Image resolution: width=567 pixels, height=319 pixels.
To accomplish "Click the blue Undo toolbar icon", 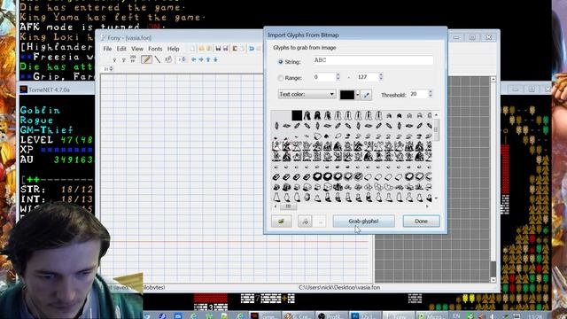I will [252, 49].
